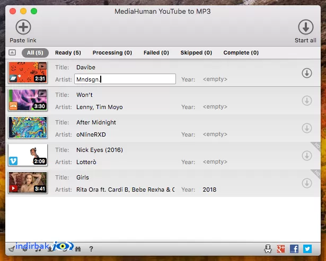Download the After Midnight track

point(307,128)
